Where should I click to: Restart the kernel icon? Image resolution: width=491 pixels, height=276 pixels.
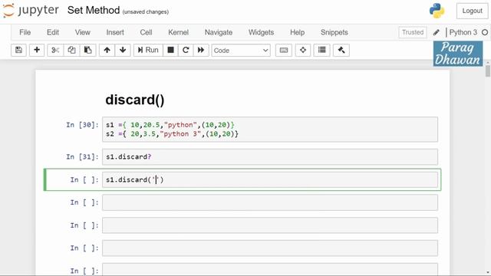click(186, 50)
